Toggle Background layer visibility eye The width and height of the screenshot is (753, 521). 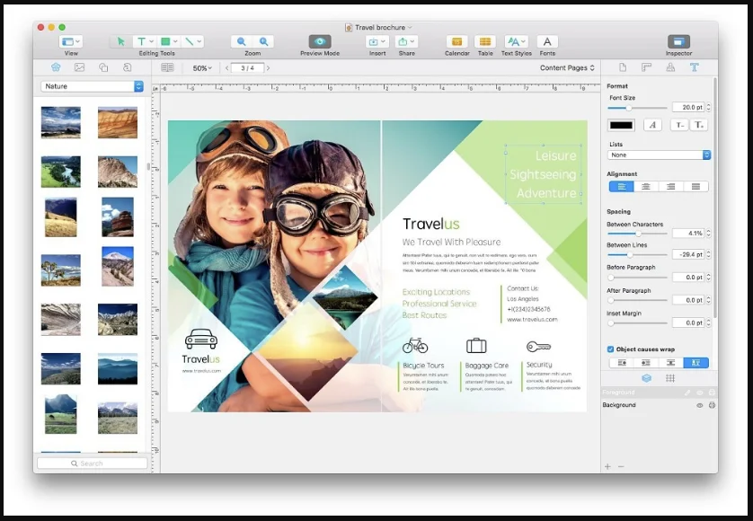700,405
